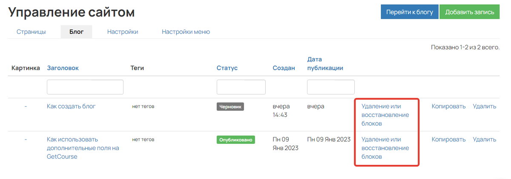Click the publication date «Пн 09 Янв 2023»
Screen dimensions: 511x179
click(329, 139)
